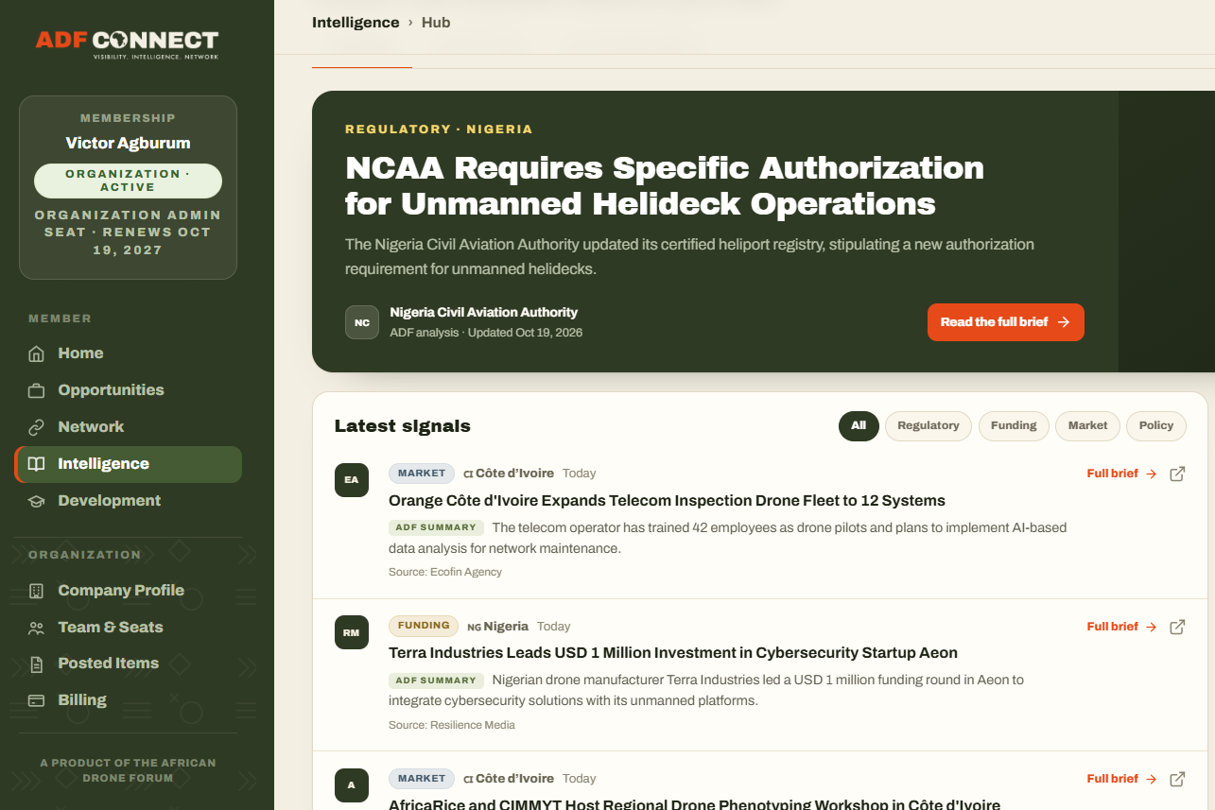Go to Opportunities in the sidebar

(129, 390)
